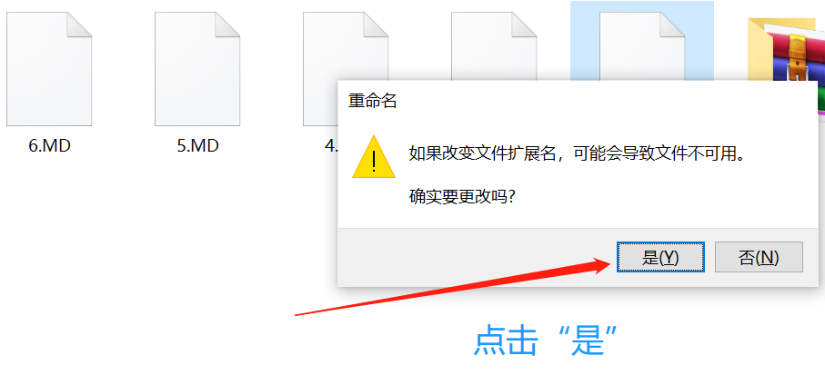Click the red arrow annotation tail
The image size is (825, 385).
(x=303, y=313)
